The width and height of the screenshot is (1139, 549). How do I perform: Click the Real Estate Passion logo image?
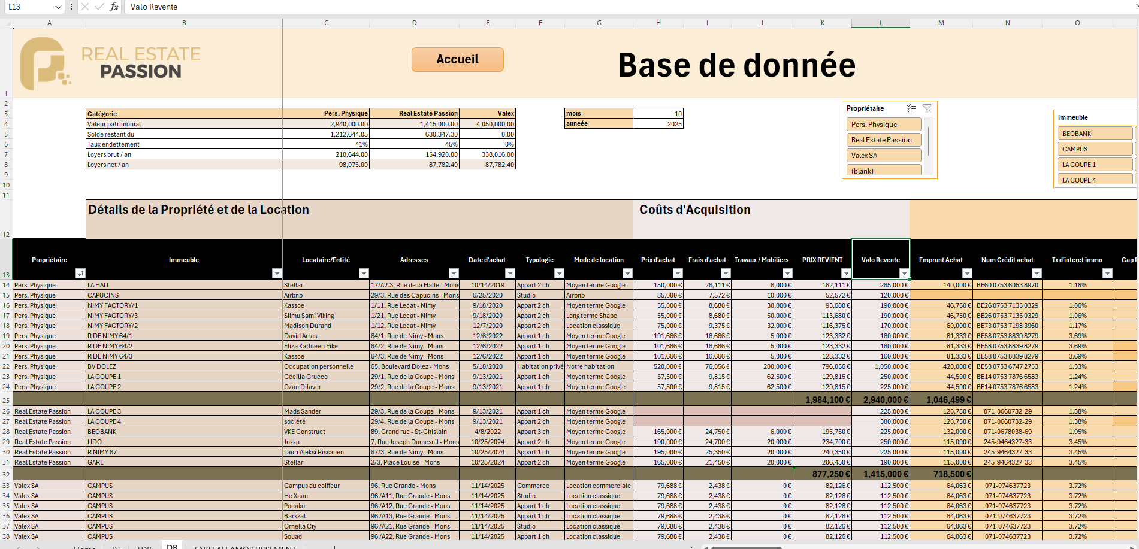110,63
